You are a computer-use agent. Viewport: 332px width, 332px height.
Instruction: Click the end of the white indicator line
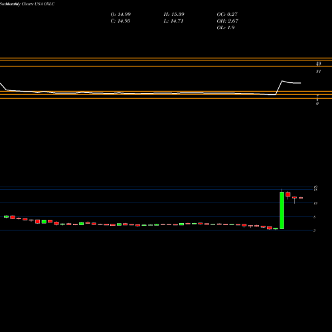tap(301, 83)
